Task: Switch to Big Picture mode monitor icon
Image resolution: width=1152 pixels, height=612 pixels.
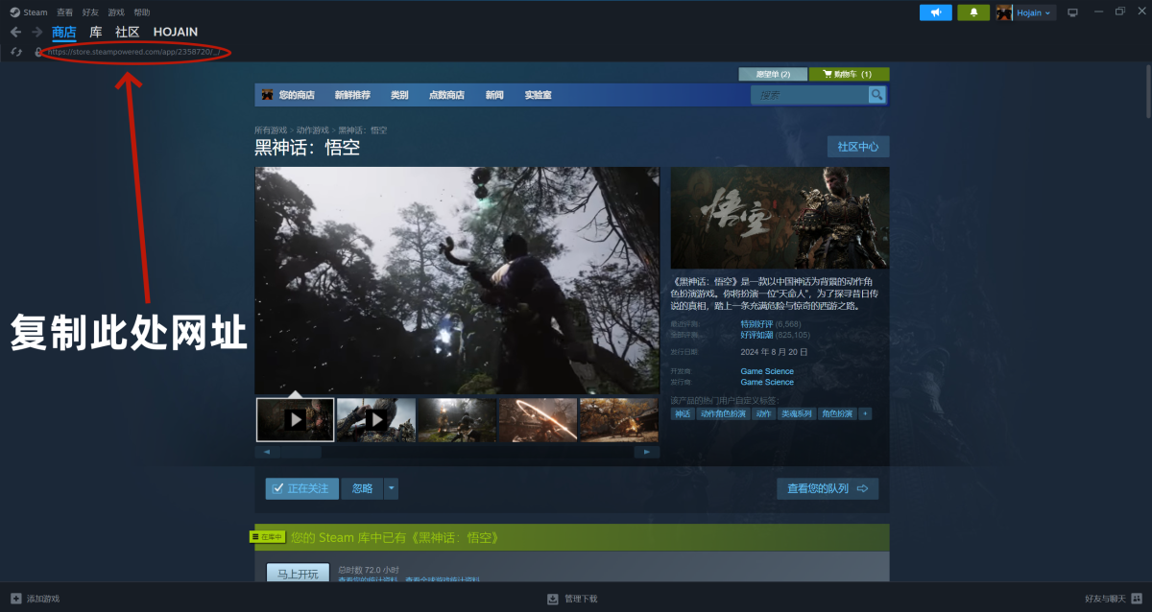Action: click(x=1073, y=12)
